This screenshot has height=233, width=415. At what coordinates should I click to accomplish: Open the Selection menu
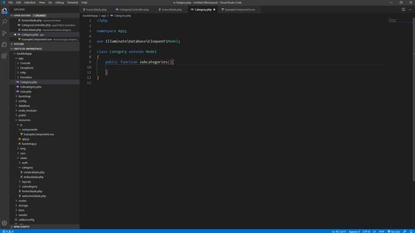pyautogui.click(x=30, y=3)
